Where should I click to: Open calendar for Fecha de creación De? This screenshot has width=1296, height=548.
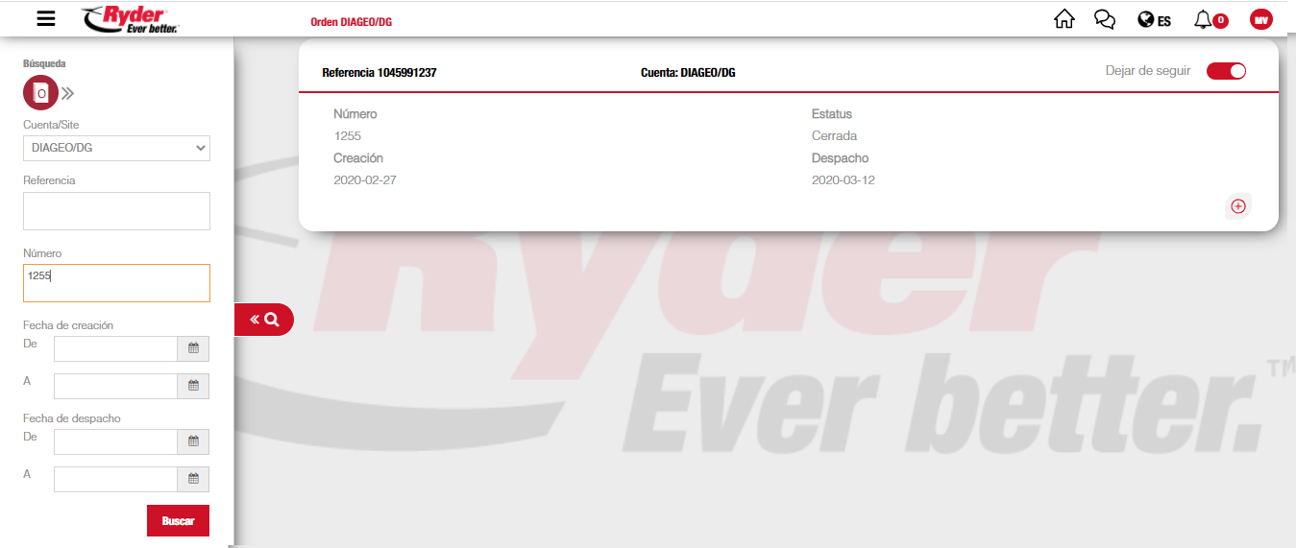[193, 349]
